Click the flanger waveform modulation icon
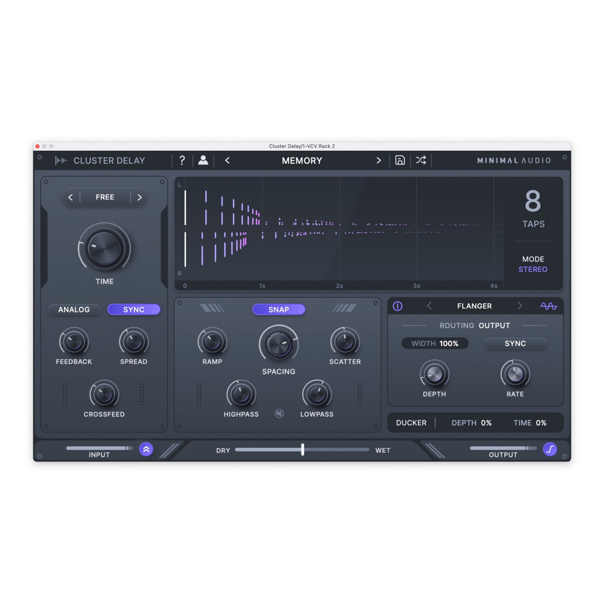The width and height of the screenshot is (604, 604). [x=548, y=306]
